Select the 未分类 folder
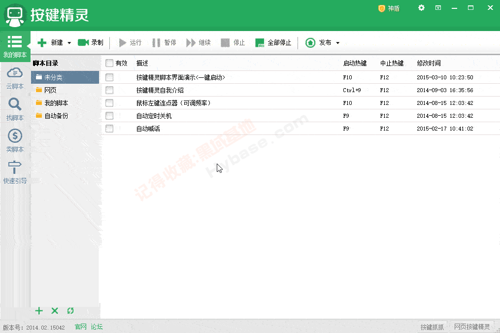This screenshot has height=333, width=500. (x=65, y=77)
